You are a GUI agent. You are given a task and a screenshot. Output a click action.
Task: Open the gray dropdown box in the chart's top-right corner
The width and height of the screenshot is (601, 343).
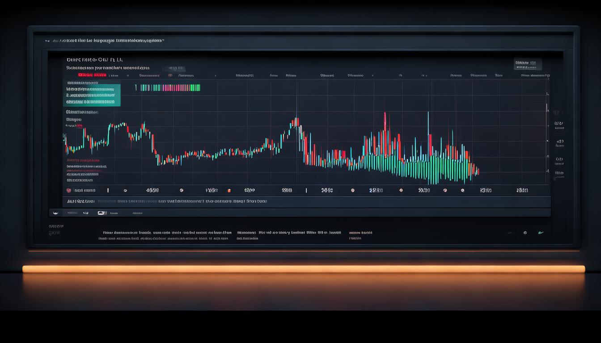pyautogui.click(x=528, y=64)
